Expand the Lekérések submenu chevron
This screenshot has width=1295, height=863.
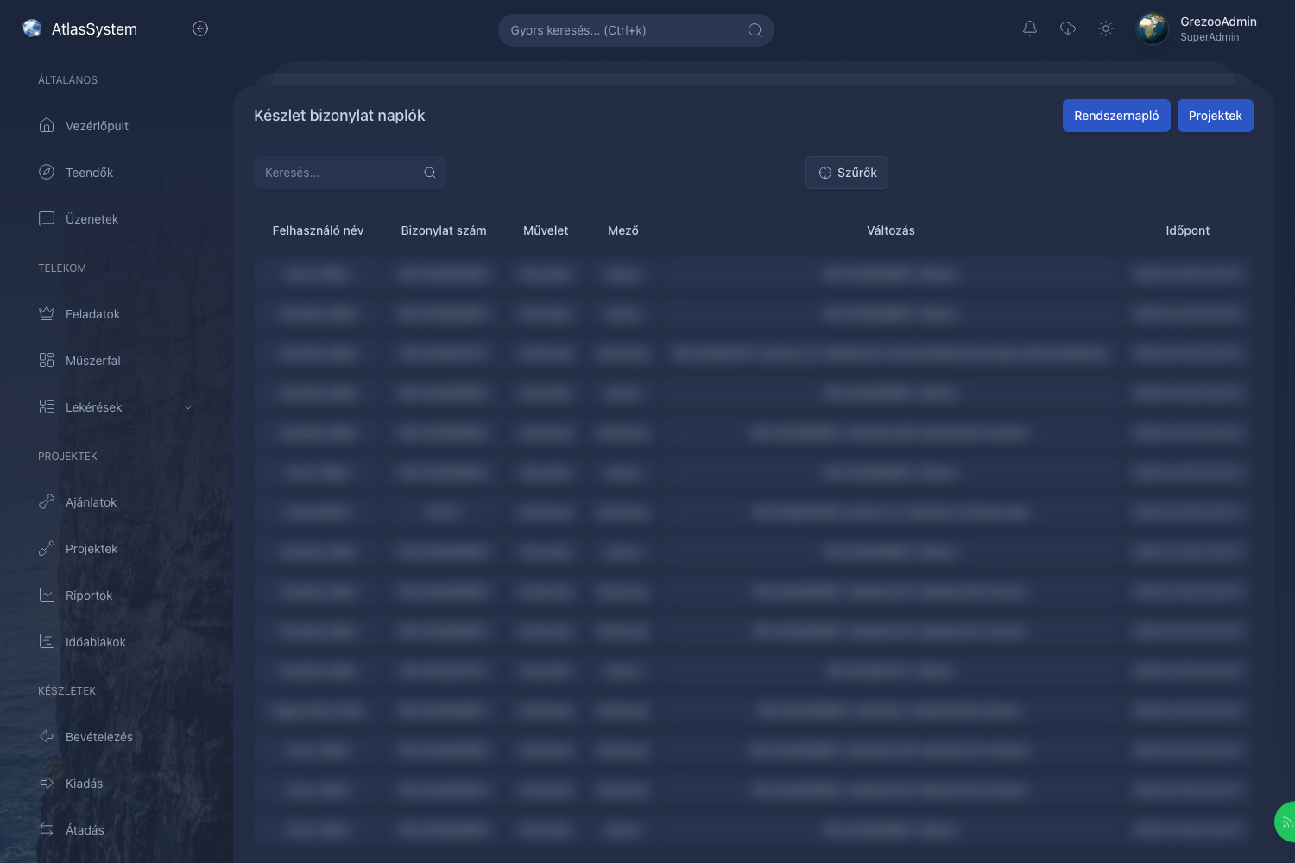coord(188,407)
